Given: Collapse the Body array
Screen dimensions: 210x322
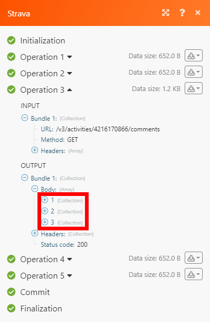Looking at the screenshot, I should coord(35,189).
